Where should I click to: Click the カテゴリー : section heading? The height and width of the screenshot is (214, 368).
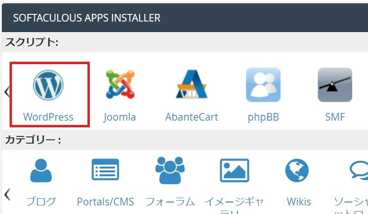(x=33, y=140)
